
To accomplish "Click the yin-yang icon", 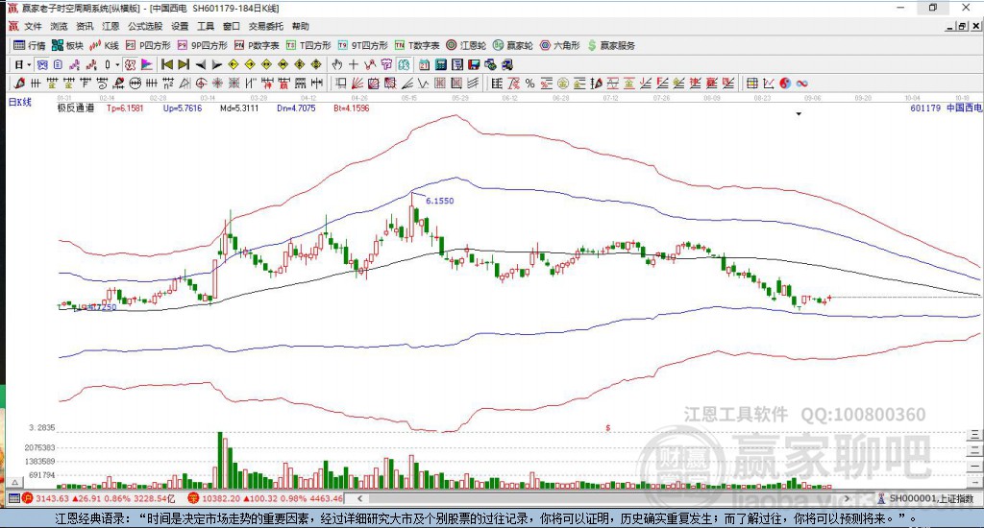I will tap(785, 83).
